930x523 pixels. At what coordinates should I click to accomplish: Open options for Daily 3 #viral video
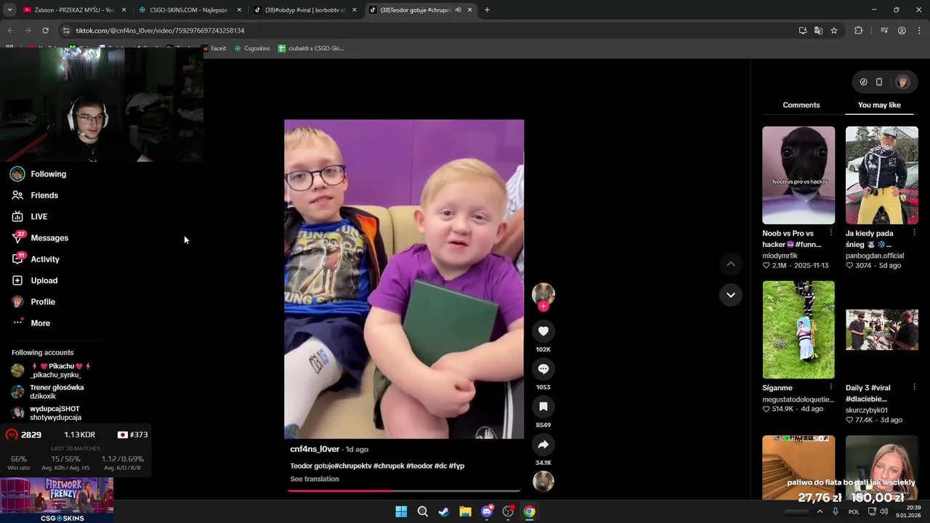click(x=914, y=387)
